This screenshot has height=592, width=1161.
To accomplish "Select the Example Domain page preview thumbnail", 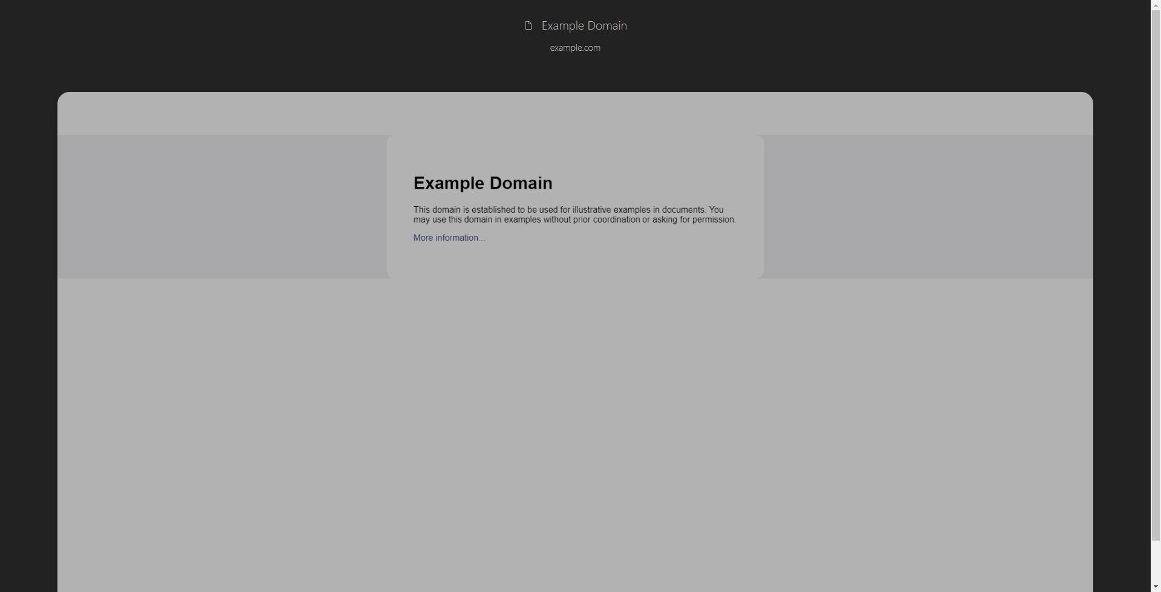I will point(575,342).
